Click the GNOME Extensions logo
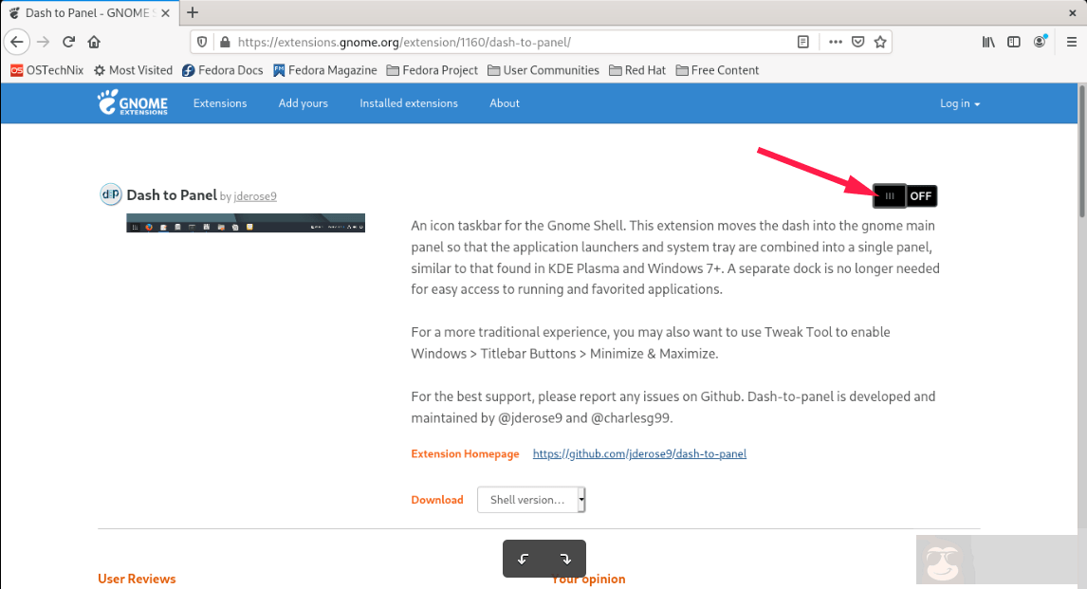Viewport: 1087px width, 589px height. click(133, 102)
